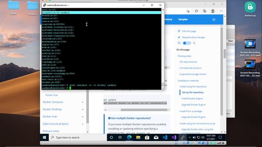
Task: Click the docker:x:998 line in the terminal
Action: (51, 82)
